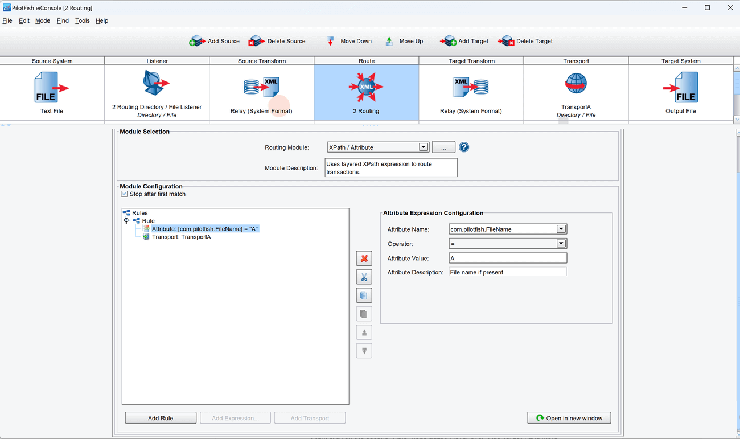Copy selected rule item icon
Screen dimensions: 740x439
[x=364, y=296]
